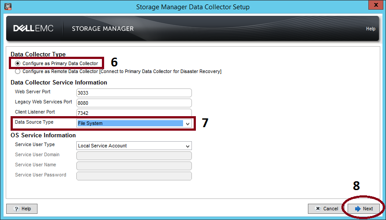Click the Web Server Port field

click(134, 93)
